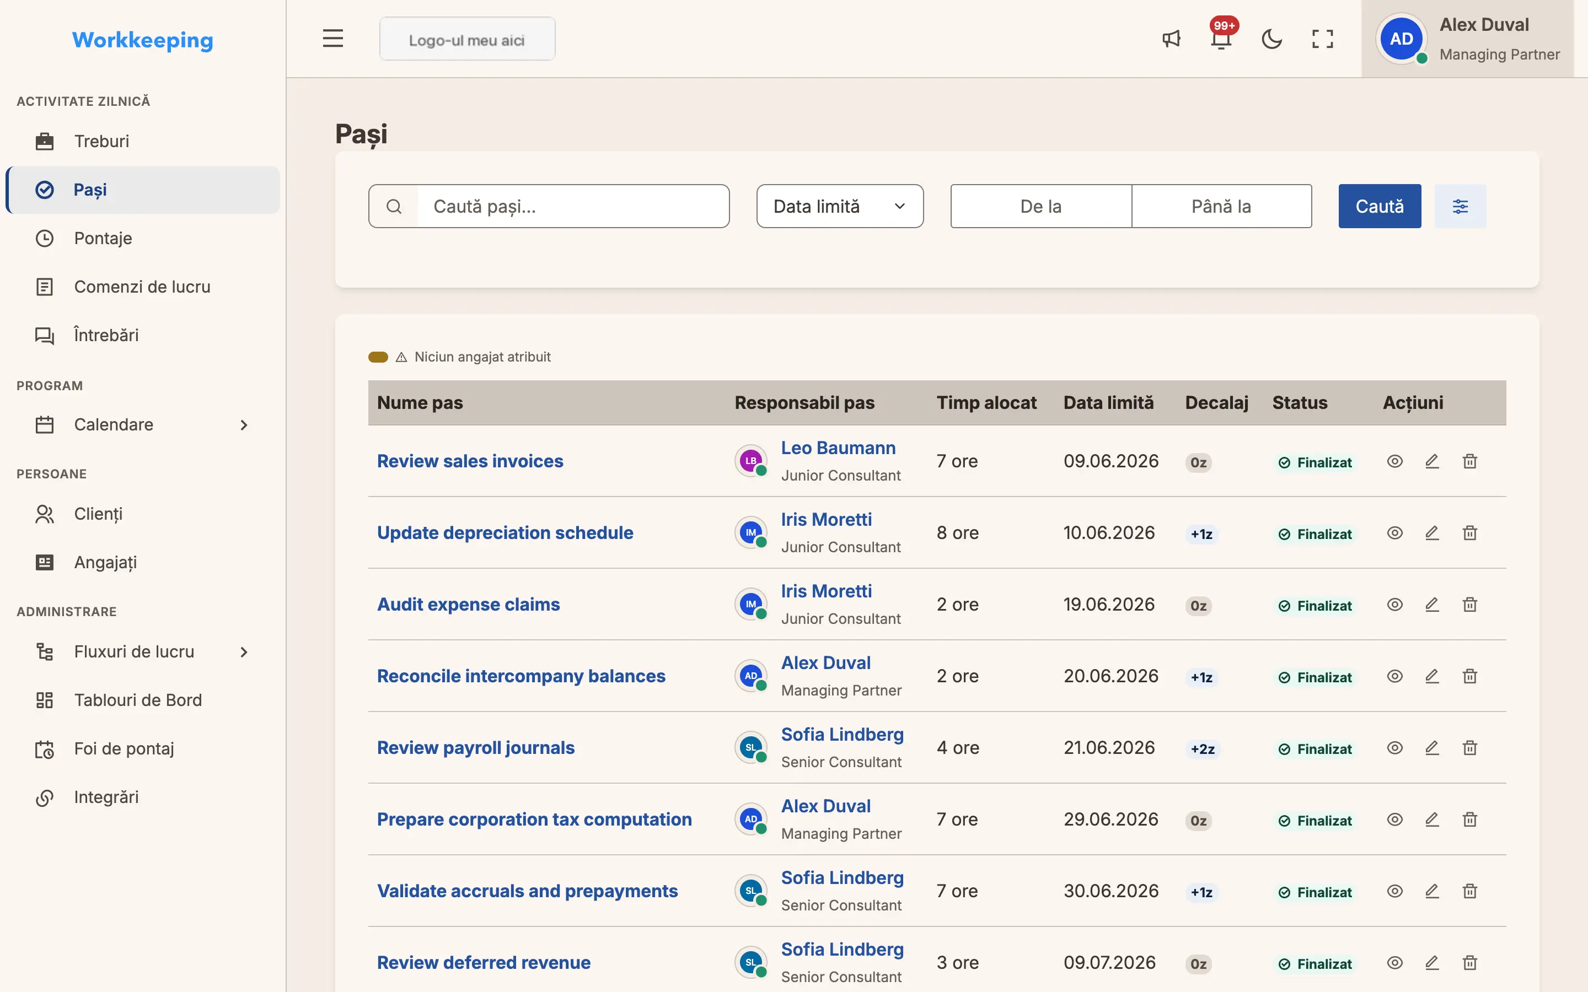The image size is (1588, 992).
Task: Open Pontaje in sidebar
Action: pos(143,238)
